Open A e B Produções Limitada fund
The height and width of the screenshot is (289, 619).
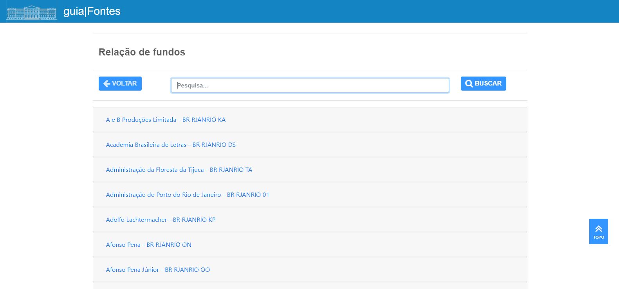(x=166, y=120)
